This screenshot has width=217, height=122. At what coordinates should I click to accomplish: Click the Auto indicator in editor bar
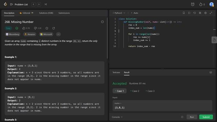click(135, 13)
